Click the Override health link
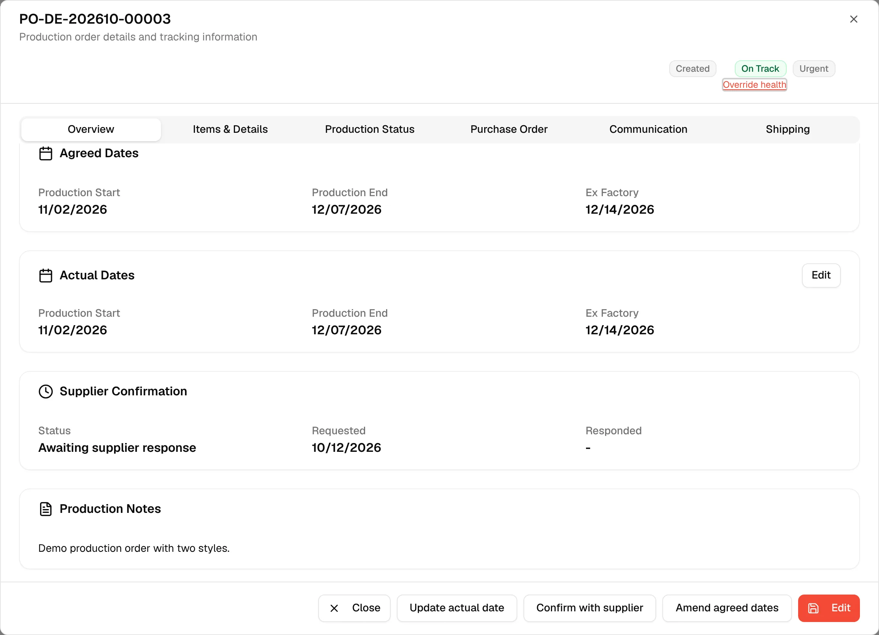The height and width of the screenshot is (635, 879). coord(754,85)
